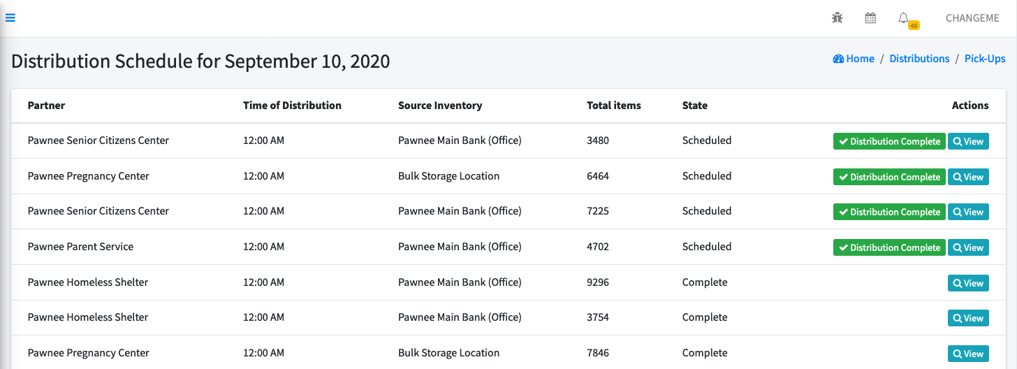Open the notifications bell icon

[x=903, y=17]
